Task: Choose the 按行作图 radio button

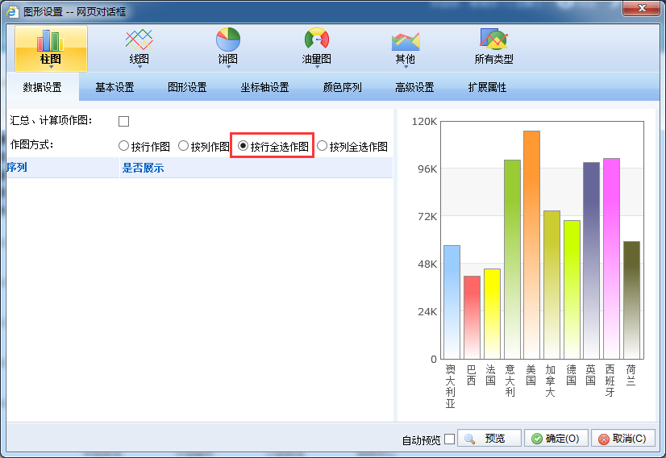Action: [123, 146]
